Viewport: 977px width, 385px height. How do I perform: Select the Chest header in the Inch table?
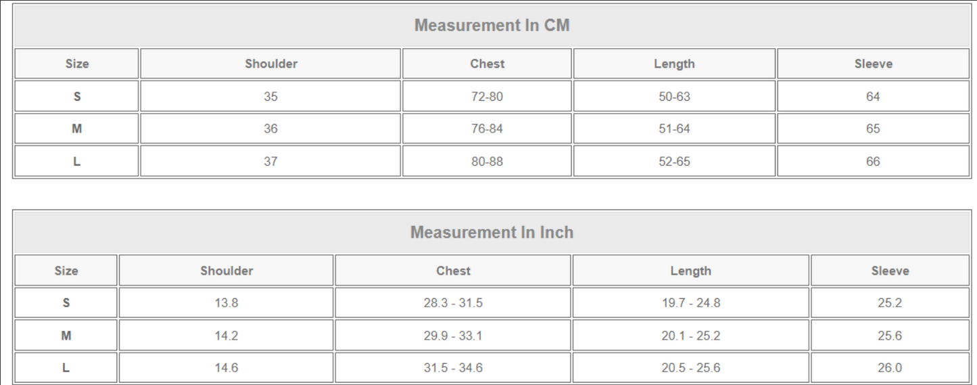[453, 271]
